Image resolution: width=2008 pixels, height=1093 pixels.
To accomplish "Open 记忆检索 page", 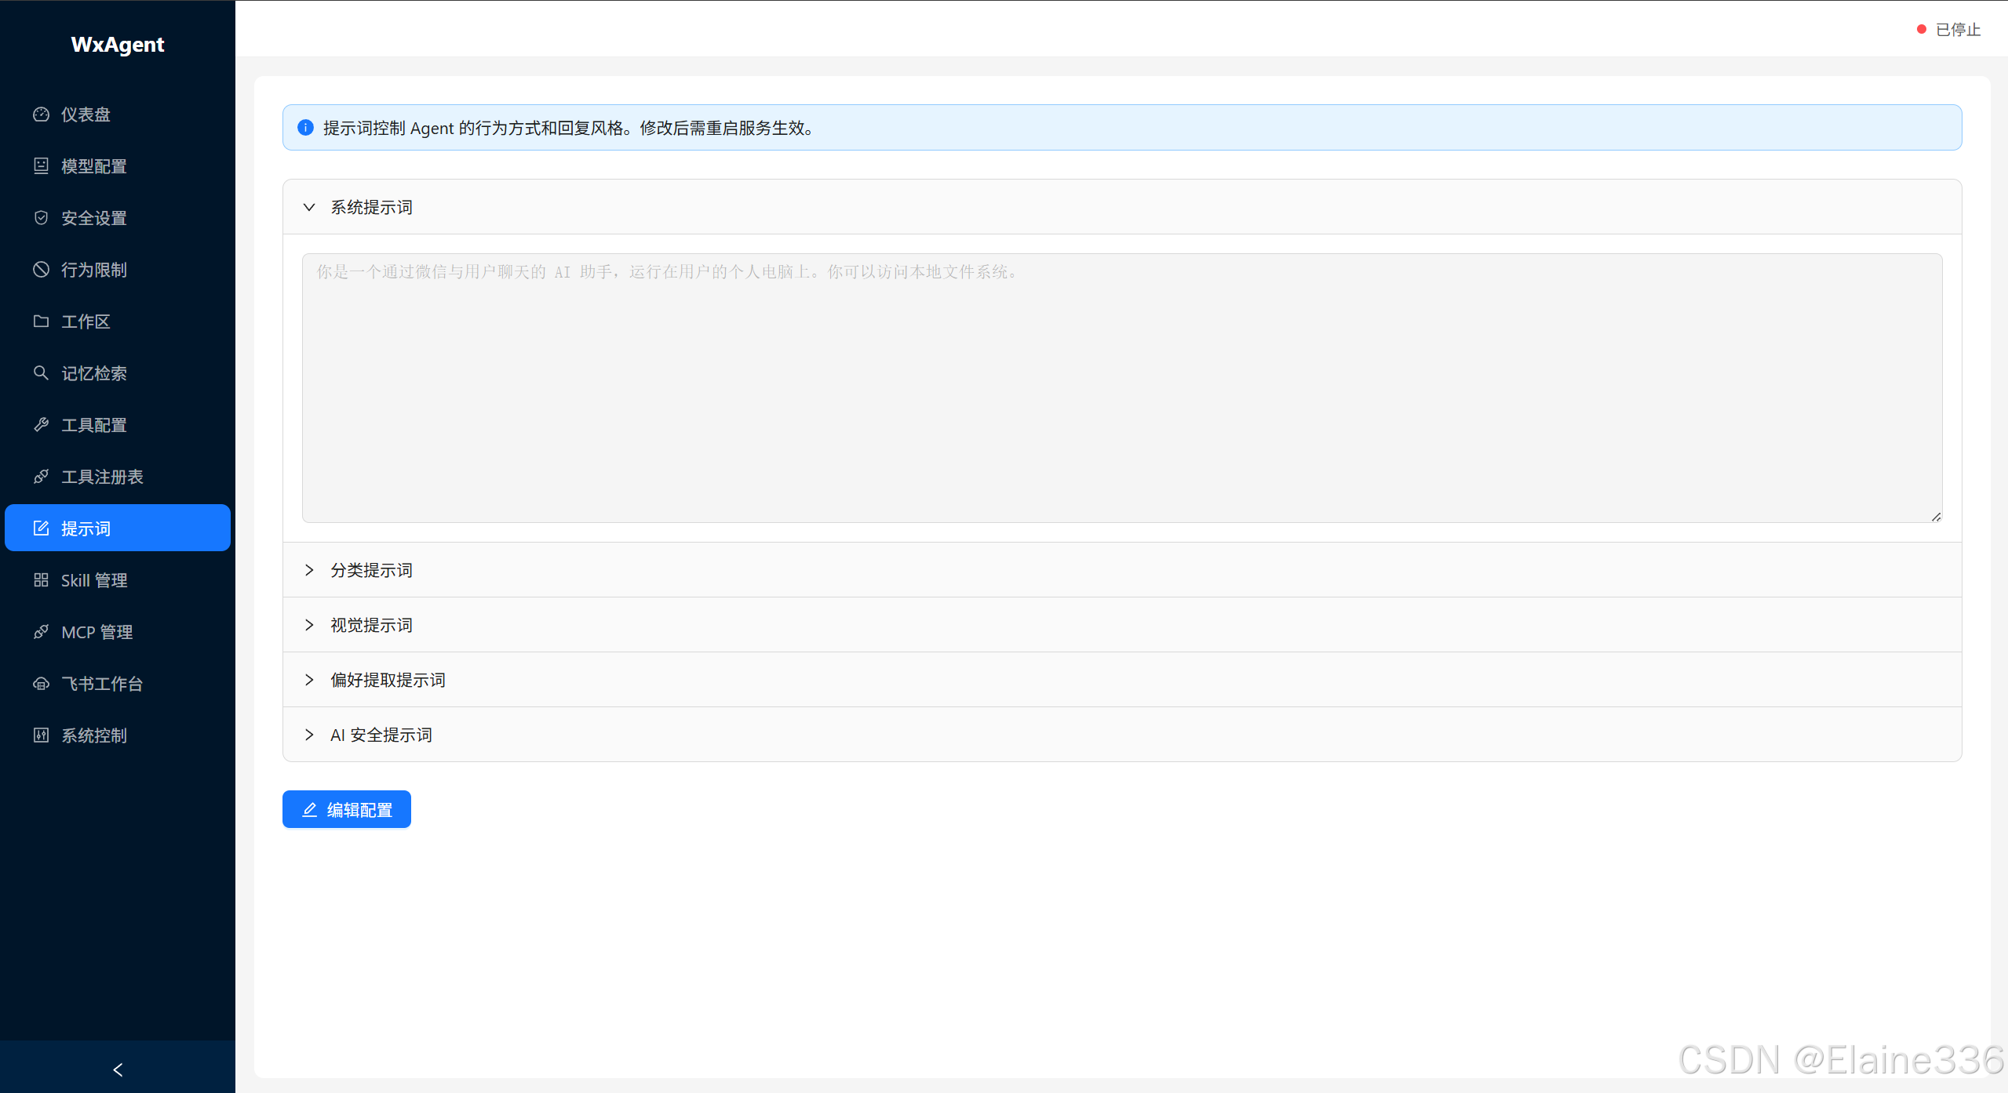I will (x=118, y=373).
